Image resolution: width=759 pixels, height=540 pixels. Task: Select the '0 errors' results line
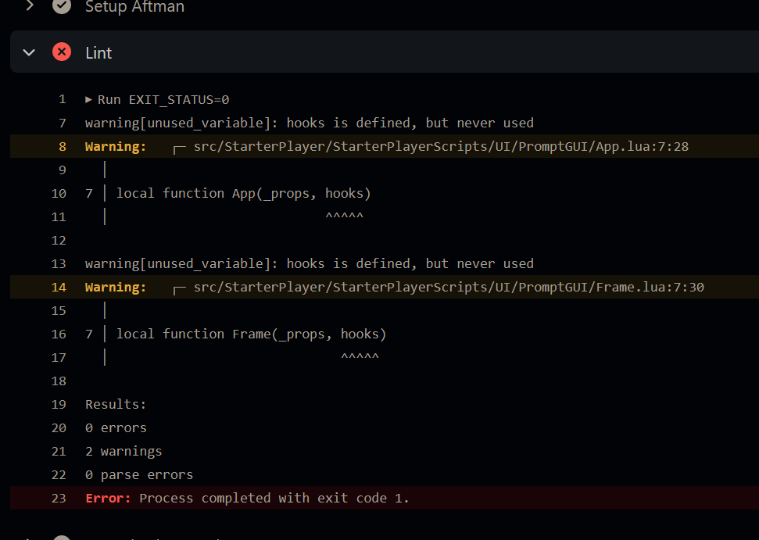point(115,427)
